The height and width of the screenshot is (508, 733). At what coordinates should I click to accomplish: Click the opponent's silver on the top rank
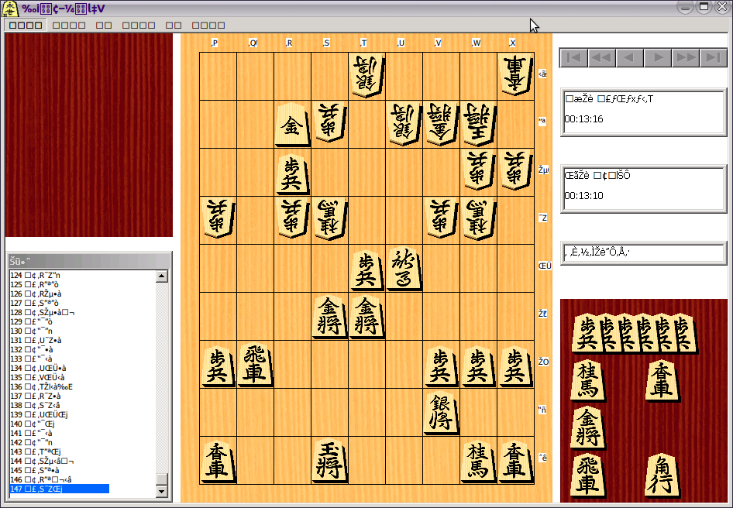click(367, 76)
